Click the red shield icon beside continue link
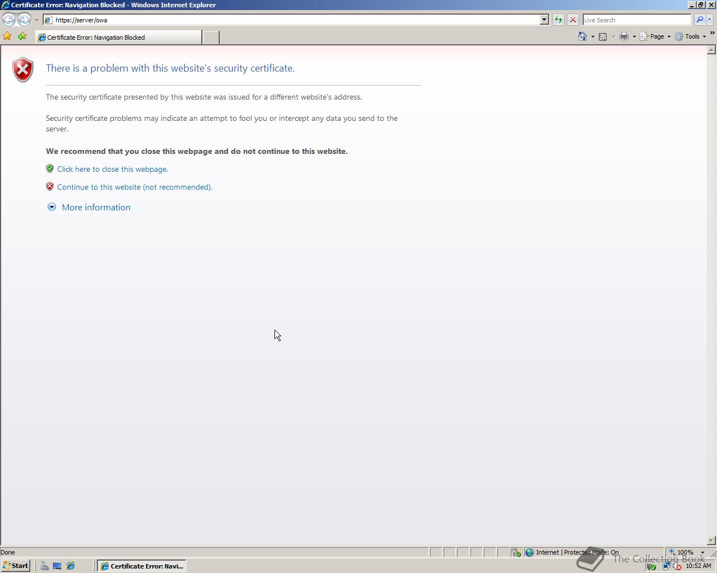This screenshot has width=717, height=573. [x=50, y=186]
